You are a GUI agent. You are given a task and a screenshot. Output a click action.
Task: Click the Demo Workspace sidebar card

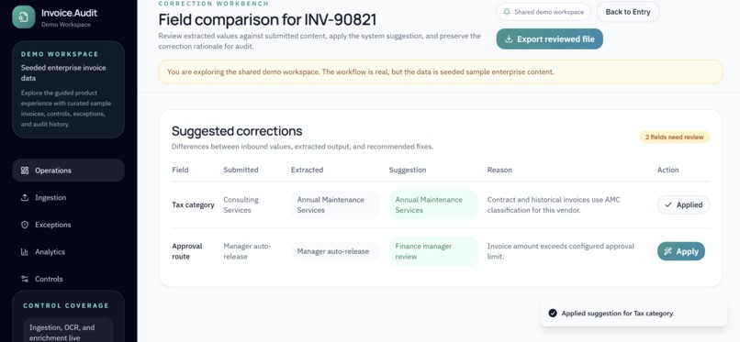(x=69, y=90)
